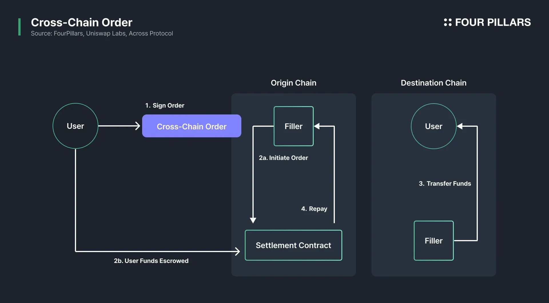This screenshot has width=549, height=303.
Task: Click the purple Cross-Chain Order node
Action: point(191,126)
